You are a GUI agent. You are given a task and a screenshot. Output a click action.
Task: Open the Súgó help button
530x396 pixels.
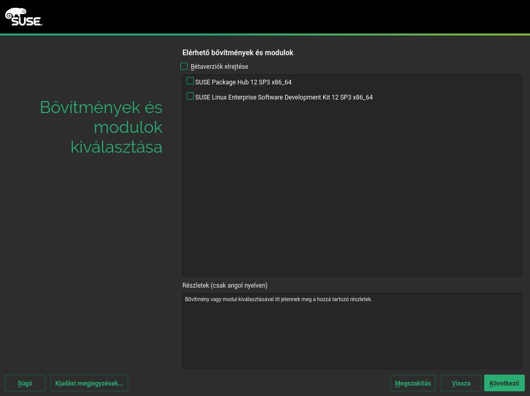[x=25, y=383]
